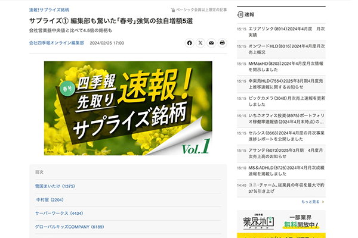Viewport: 358px width, 238px height.
Task: Open the ビックカメラ(3048) monthly sales news
Action: [x=281, y=101]
